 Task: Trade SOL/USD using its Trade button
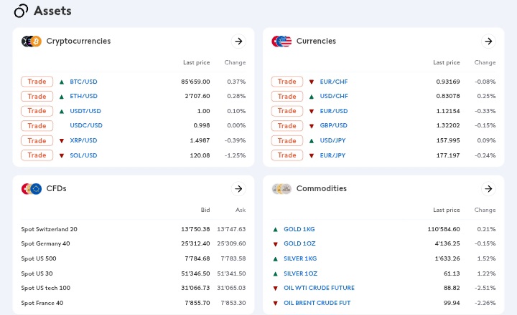click(x=37, y=155)
